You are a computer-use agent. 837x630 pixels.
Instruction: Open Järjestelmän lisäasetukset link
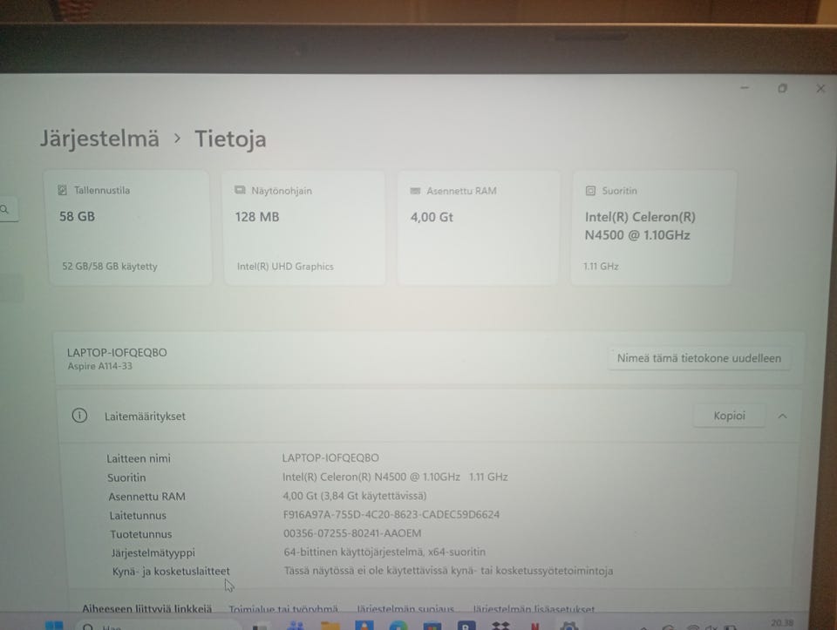coord(534,609)
